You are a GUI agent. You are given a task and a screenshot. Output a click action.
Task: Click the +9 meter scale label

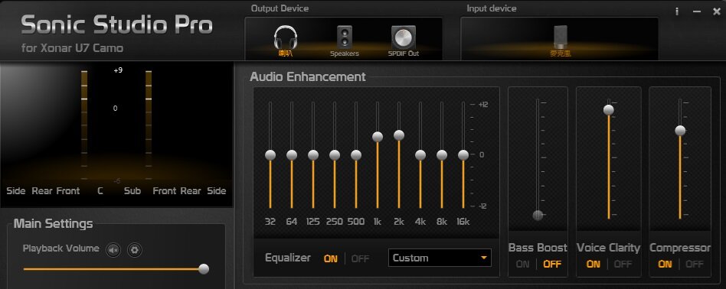click(118, 70)
